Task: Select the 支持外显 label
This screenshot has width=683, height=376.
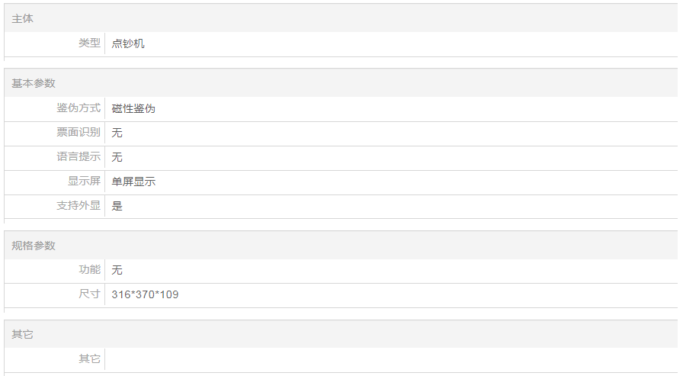Action: point(79,206)
